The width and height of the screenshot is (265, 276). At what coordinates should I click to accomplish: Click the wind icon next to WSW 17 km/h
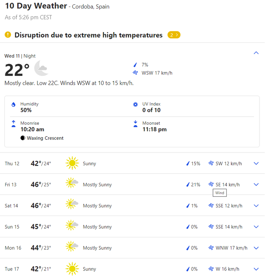(135, 73)
